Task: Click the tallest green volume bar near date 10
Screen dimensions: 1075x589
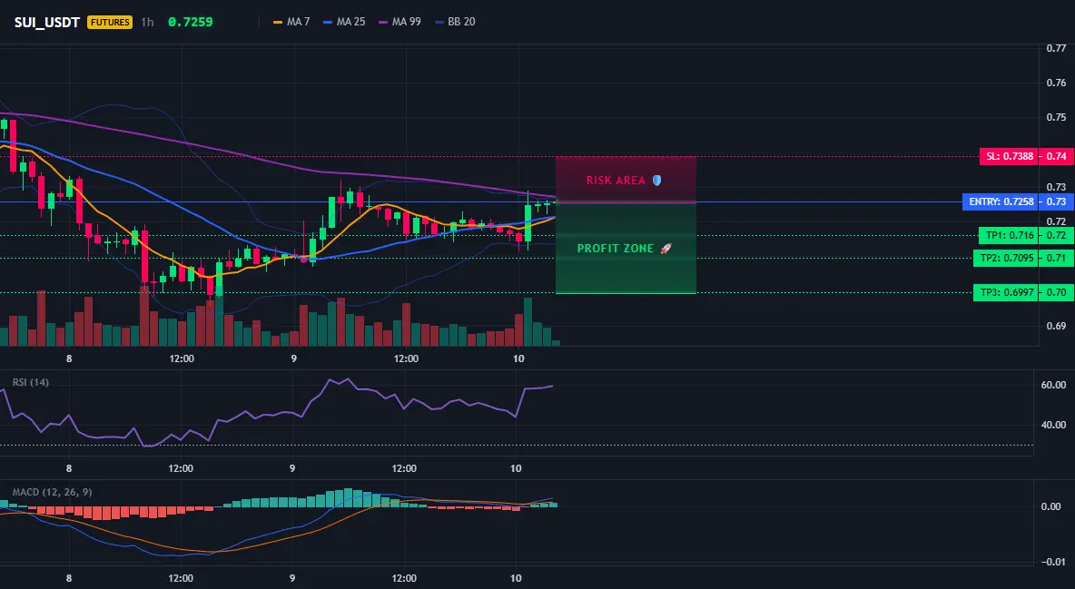Action: (x=528, y=321)
